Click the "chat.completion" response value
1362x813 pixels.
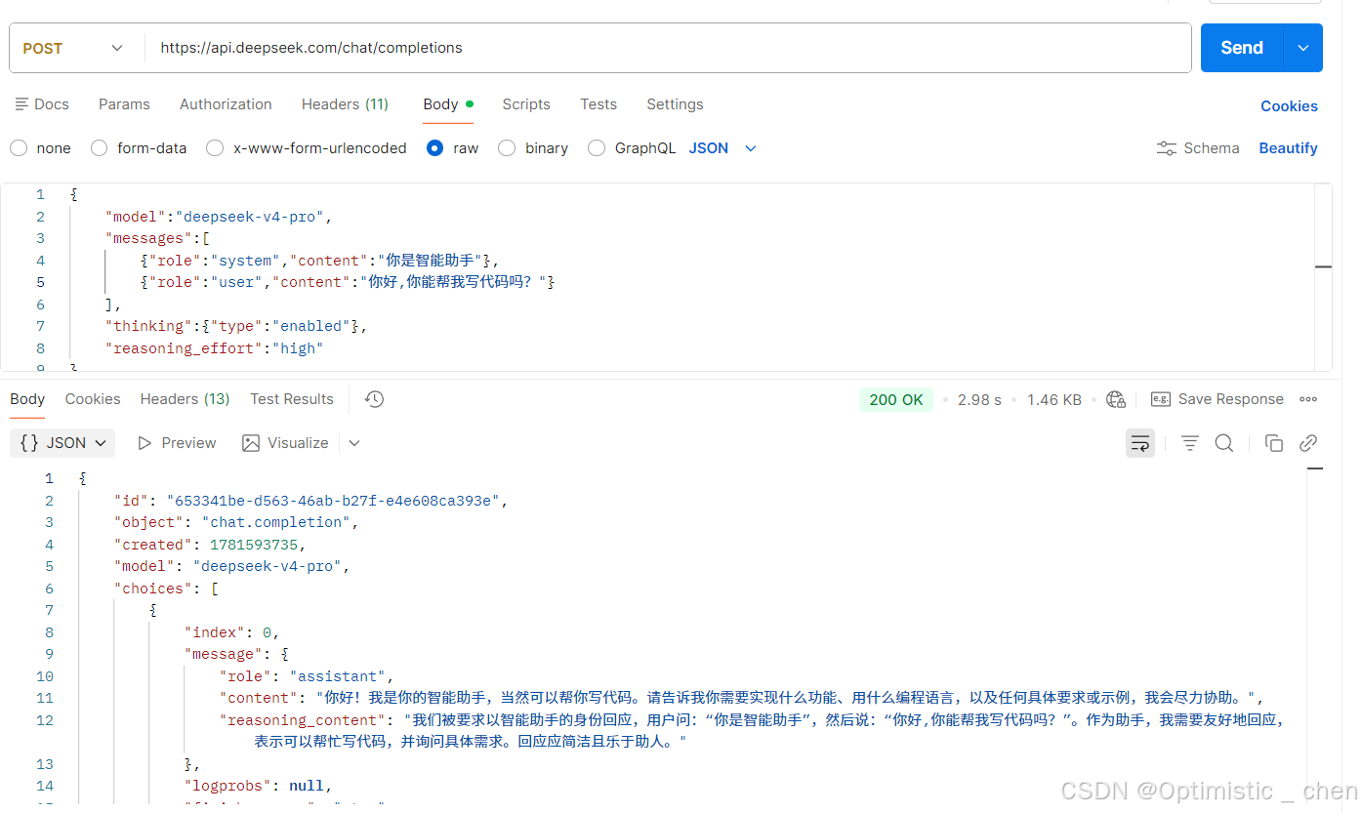point(276,522)
